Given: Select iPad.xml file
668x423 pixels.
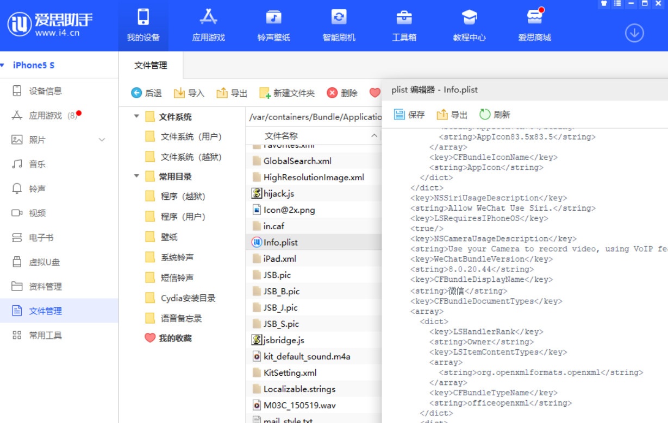Looking at the screenshot, I should pyautogui.click(x=314, y=258).
